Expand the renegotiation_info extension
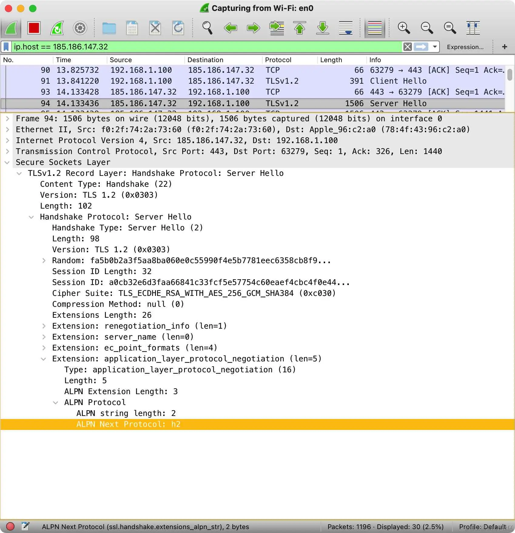515x533 pixels. pyautogui.click(x=44, y=326)
